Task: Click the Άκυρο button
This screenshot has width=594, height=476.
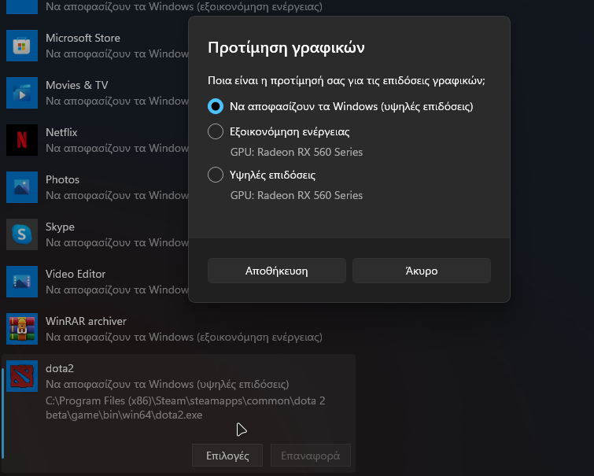Action: coord(421,271)
